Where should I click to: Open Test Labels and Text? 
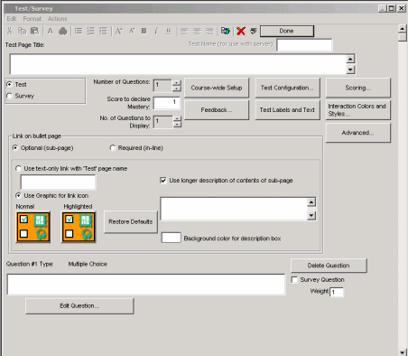point(287,110)
